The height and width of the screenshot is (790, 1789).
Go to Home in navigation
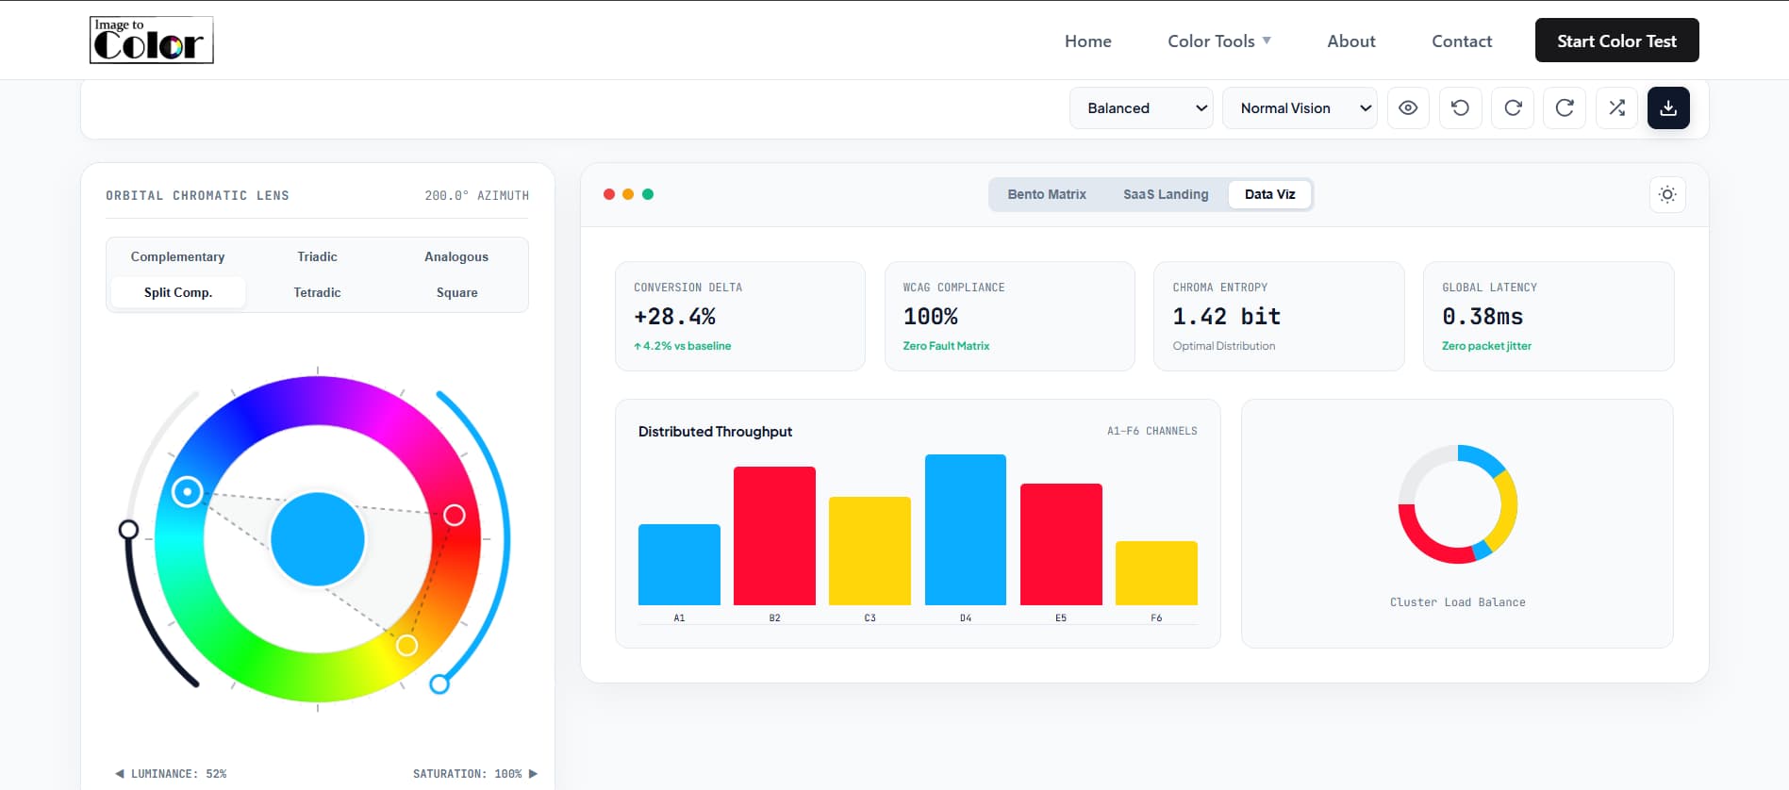pyautogui.click(x=1088, y=41)
